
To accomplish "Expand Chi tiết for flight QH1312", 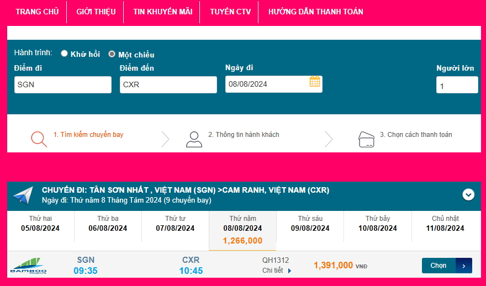I will [x=276, y=271].
